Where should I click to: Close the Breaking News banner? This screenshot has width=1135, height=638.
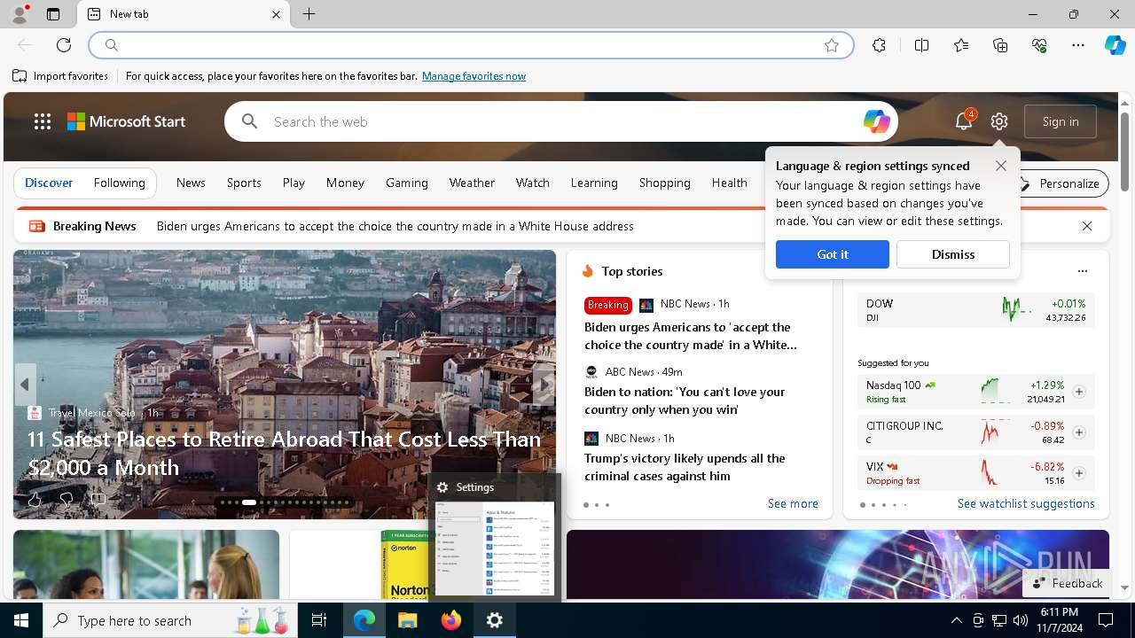click(1087, 226)
